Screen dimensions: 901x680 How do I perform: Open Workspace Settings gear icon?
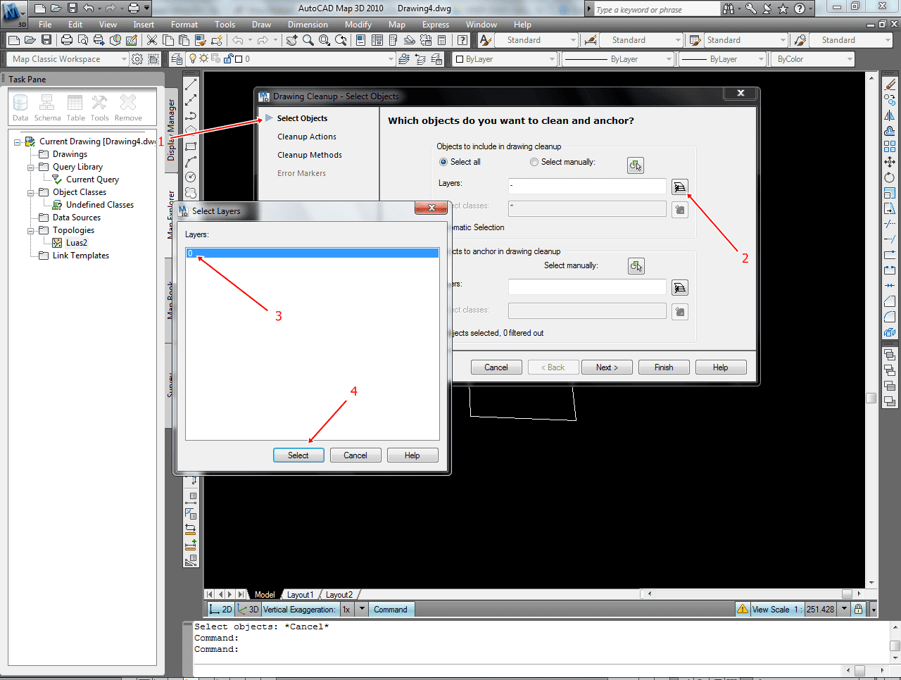point(137,59)
